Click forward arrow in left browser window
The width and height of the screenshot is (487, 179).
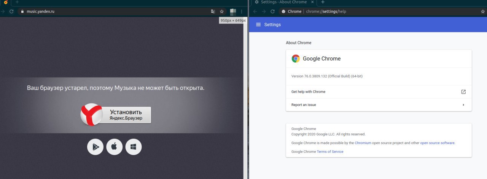tap(3, 11)
